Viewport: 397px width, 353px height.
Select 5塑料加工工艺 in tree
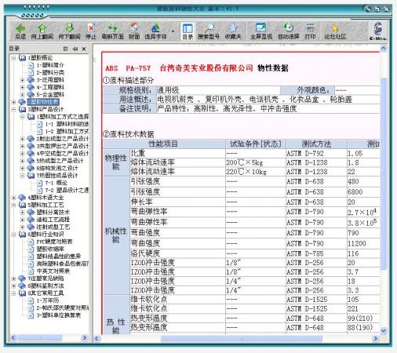[46, 205]
